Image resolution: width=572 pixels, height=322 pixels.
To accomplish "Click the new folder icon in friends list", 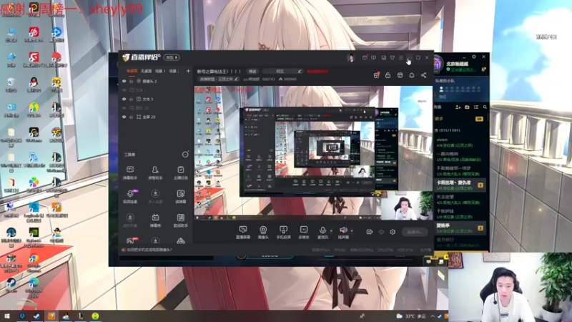I will click(x=467, y=107).
